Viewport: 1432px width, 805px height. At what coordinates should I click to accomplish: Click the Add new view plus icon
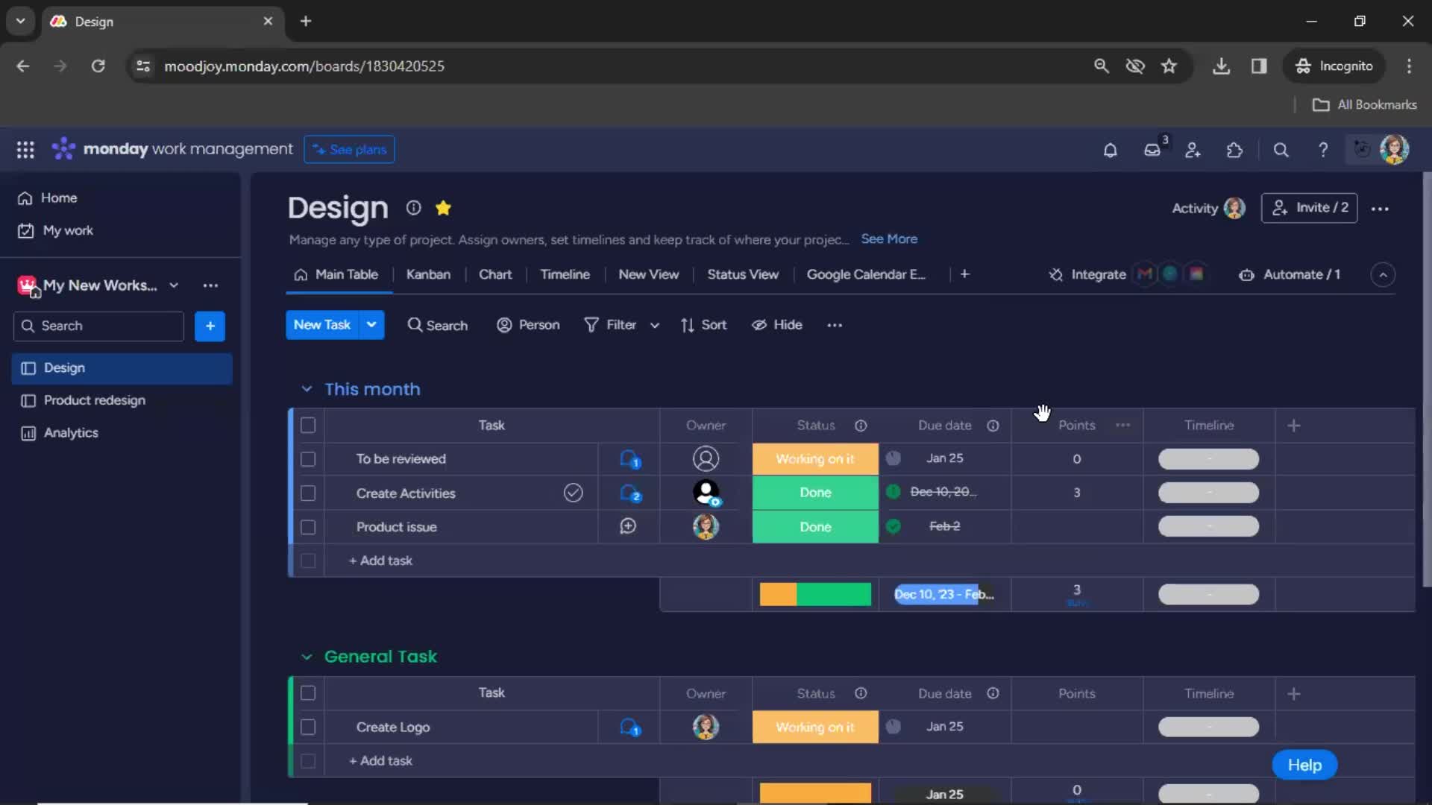[x=964, y=274]
